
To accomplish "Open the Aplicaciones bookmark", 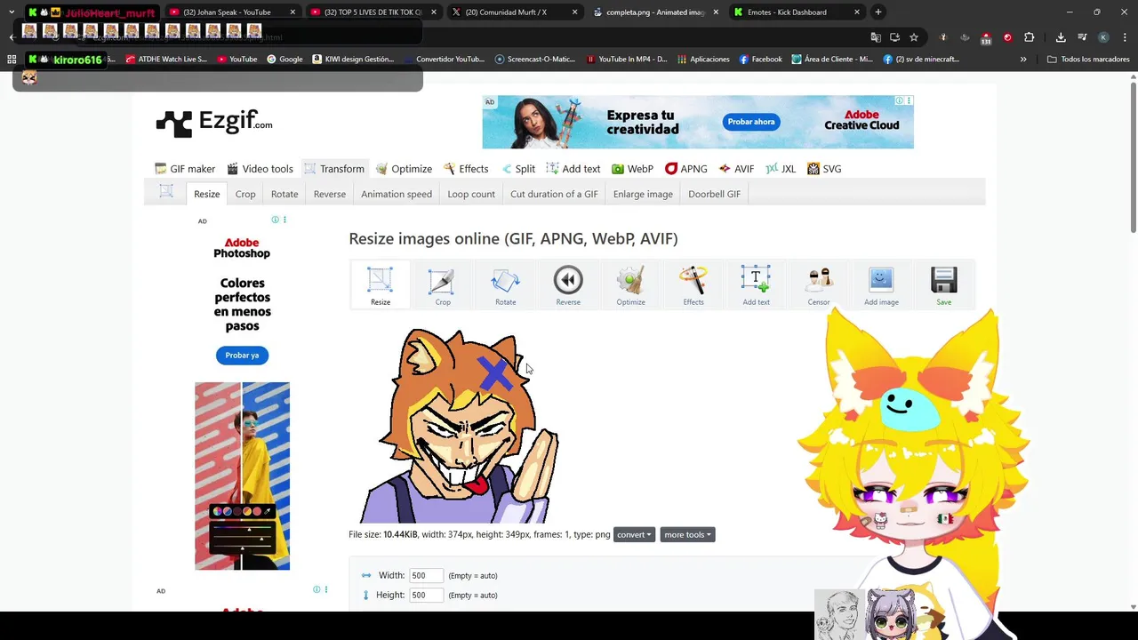I will coord(702,60).
